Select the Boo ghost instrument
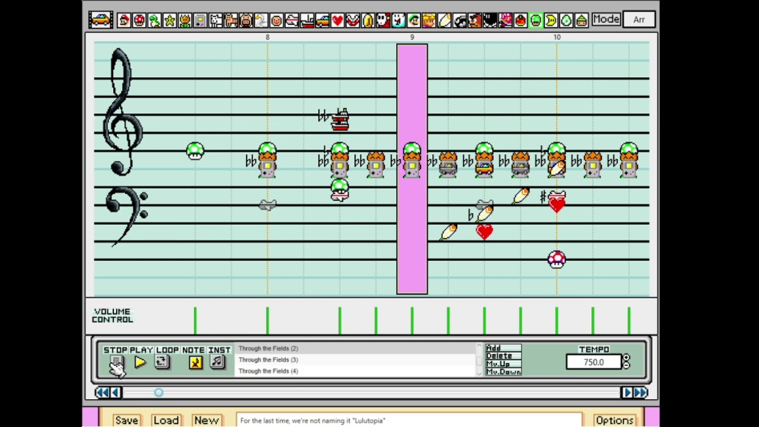Viewport: 759px width, 427px height. pos(399,20)
